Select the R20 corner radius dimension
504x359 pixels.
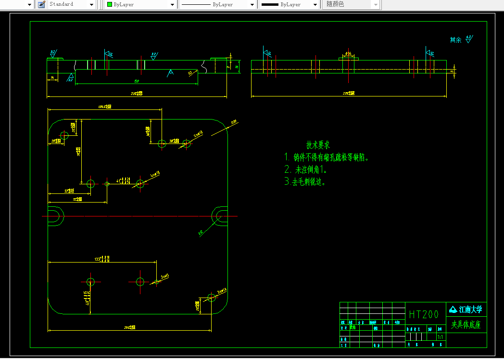pos(234,122)
